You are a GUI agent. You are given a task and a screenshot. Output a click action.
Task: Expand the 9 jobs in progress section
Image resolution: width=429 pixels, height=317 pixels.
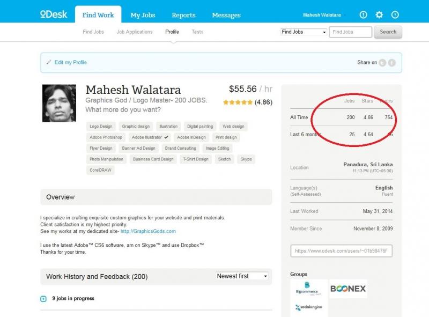(x=43, y=299)
